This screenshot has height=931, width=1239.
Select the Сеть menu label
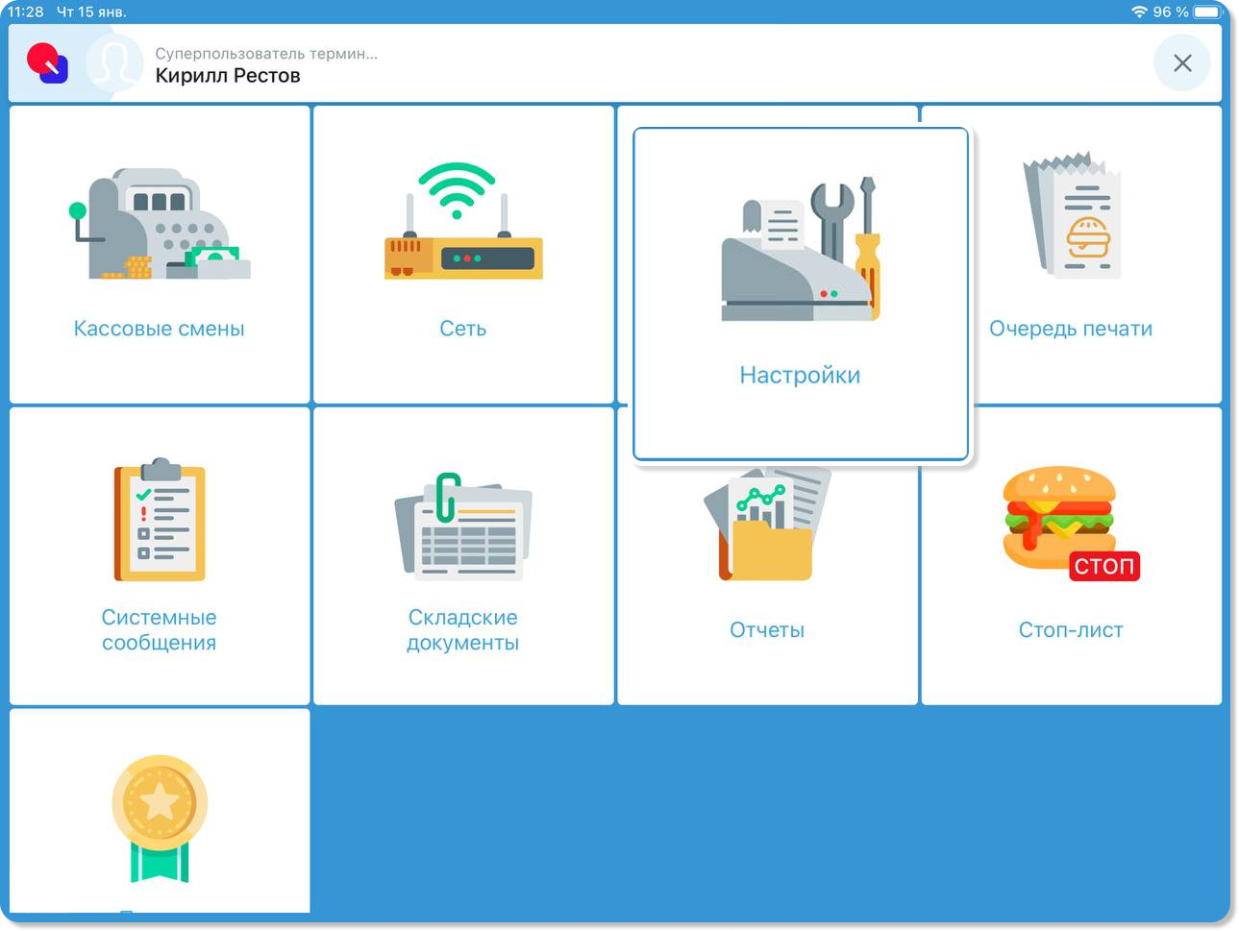[x=463, y=329]
